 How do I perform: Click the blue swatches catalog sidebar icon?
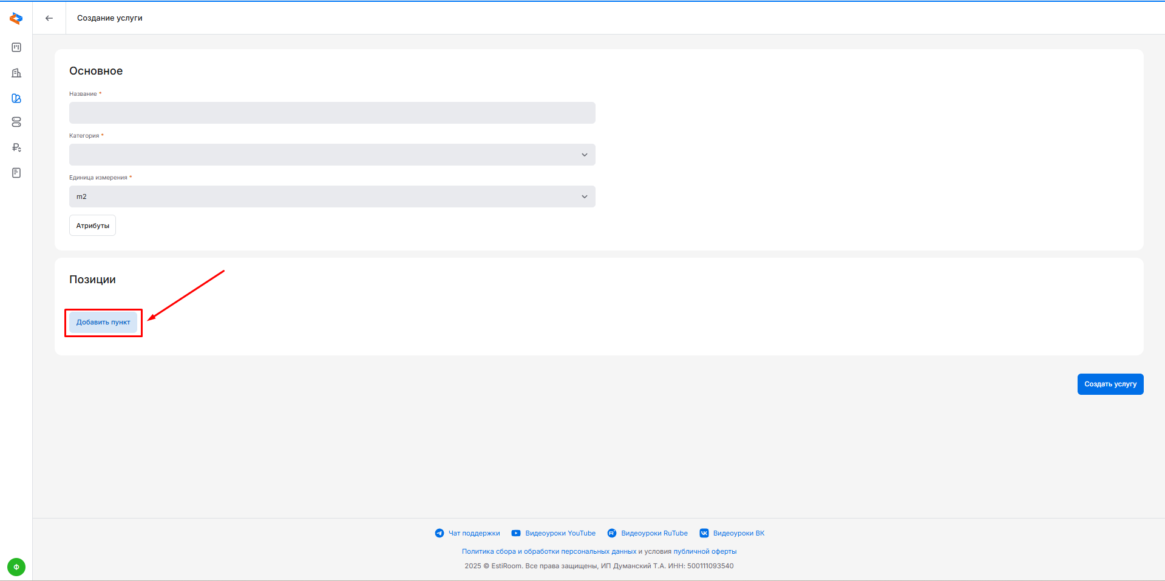[x=16, y=98]
